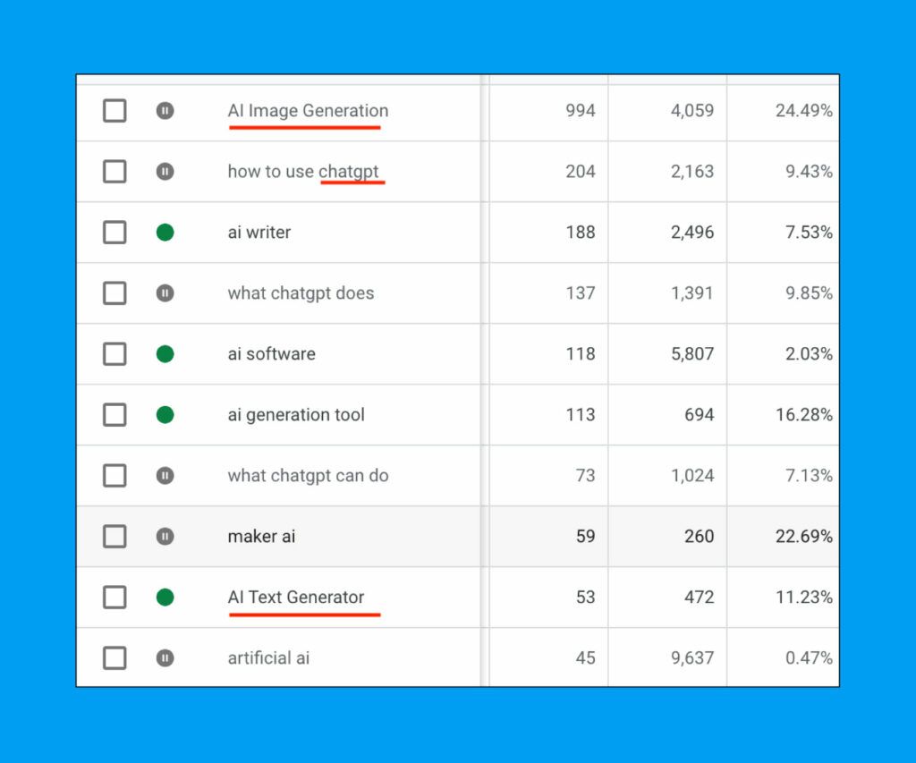Click the 5,807 cell

point(692,353)
